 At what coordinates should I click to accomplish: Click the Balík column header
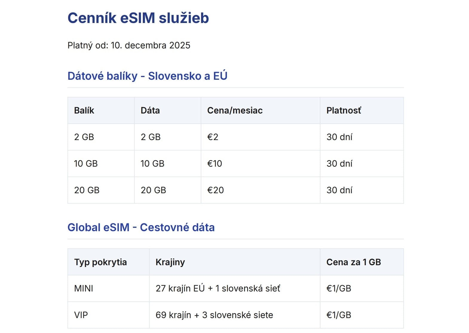point(84,111)
